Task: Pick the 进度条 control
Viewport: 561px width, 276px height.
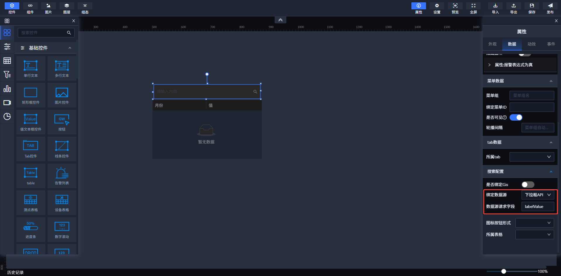Action: (x=31, y=230)
